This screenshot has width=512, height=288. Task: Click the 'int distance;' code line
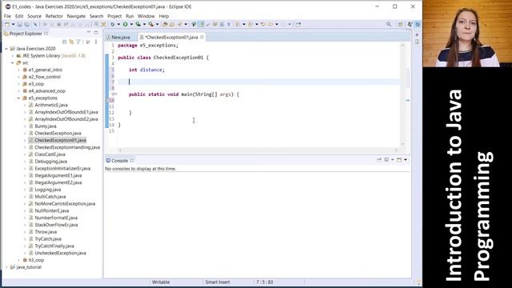146,70
